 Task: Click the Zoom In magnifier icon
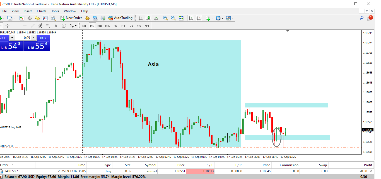tap(165, 18)
